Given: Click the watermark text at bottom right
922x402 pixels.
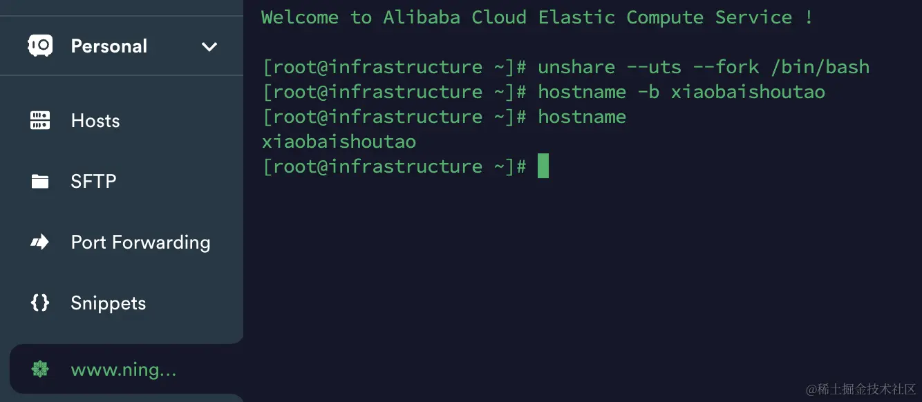Looking at the screenshot, I should click(x=860, y=389).
